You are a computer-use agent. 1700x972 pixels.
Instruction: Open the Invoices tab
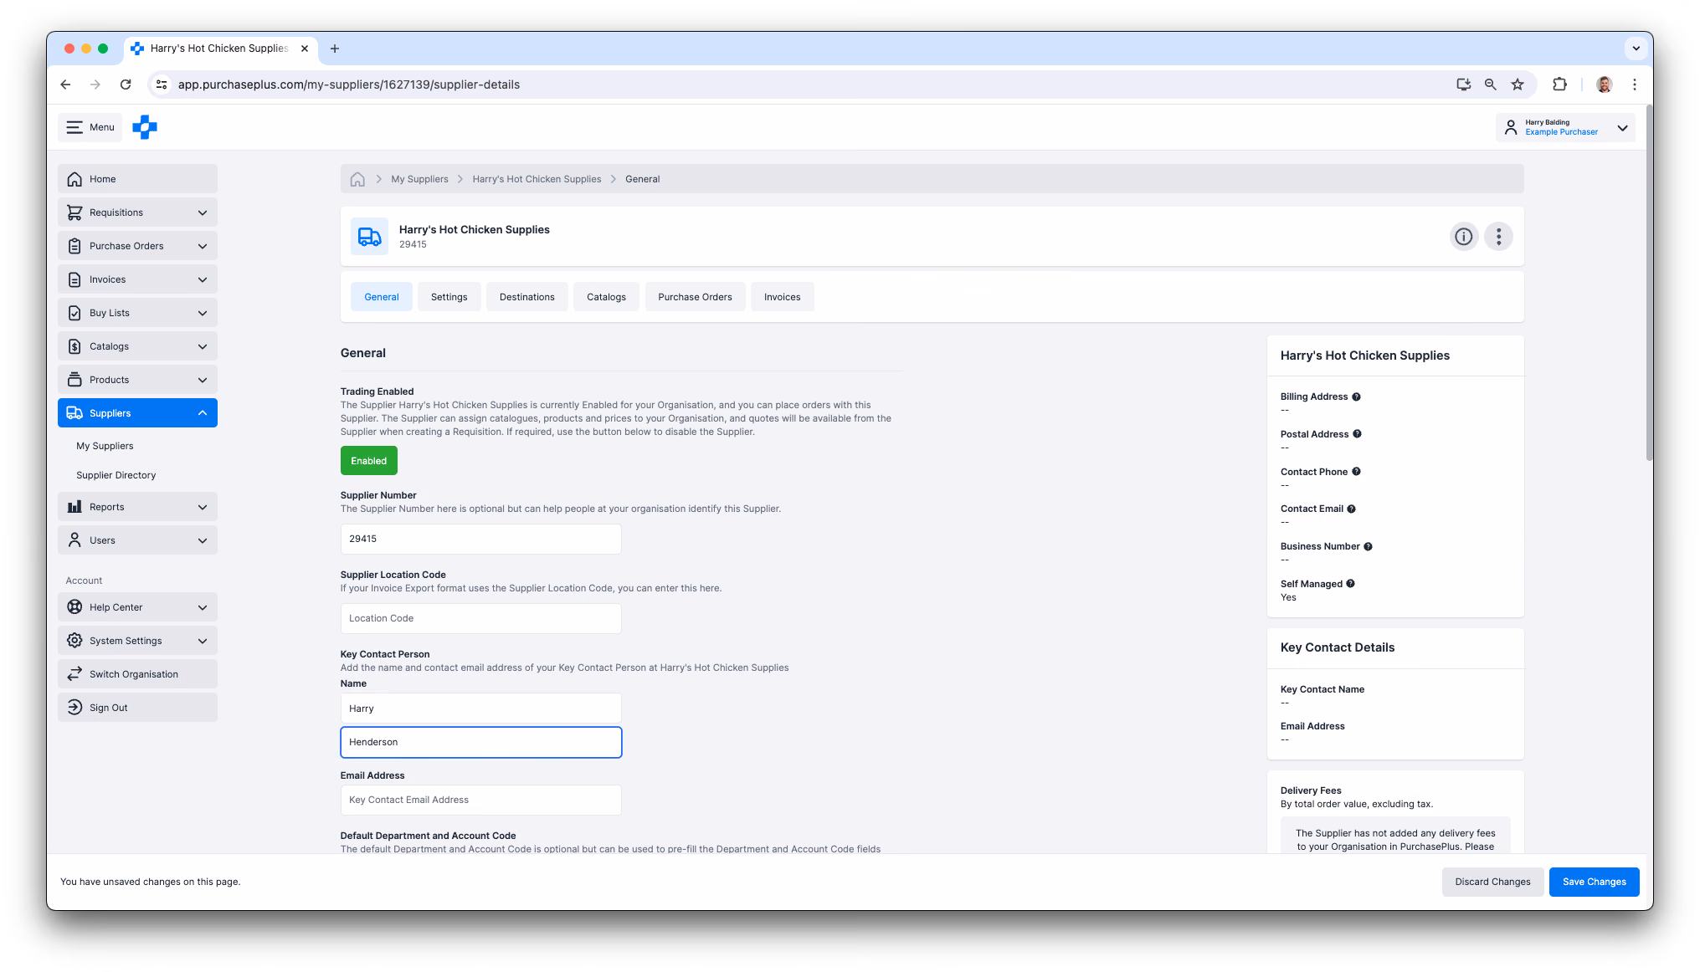coord(783,297)
